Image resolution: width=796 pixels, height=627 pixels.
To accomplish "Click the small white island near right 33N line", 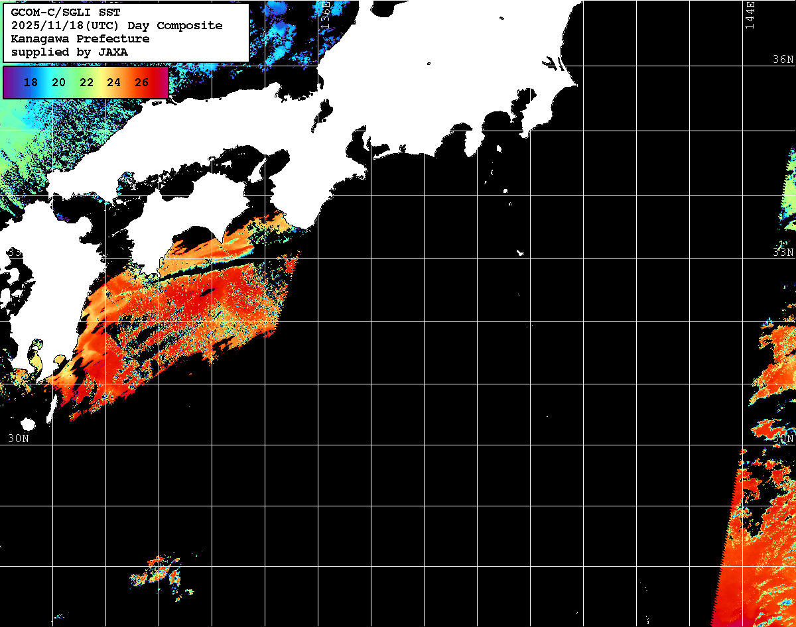I will 520,253.
